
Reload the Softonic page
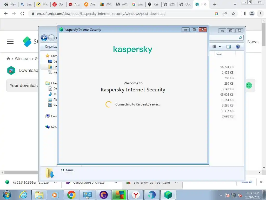pos(22,14)
